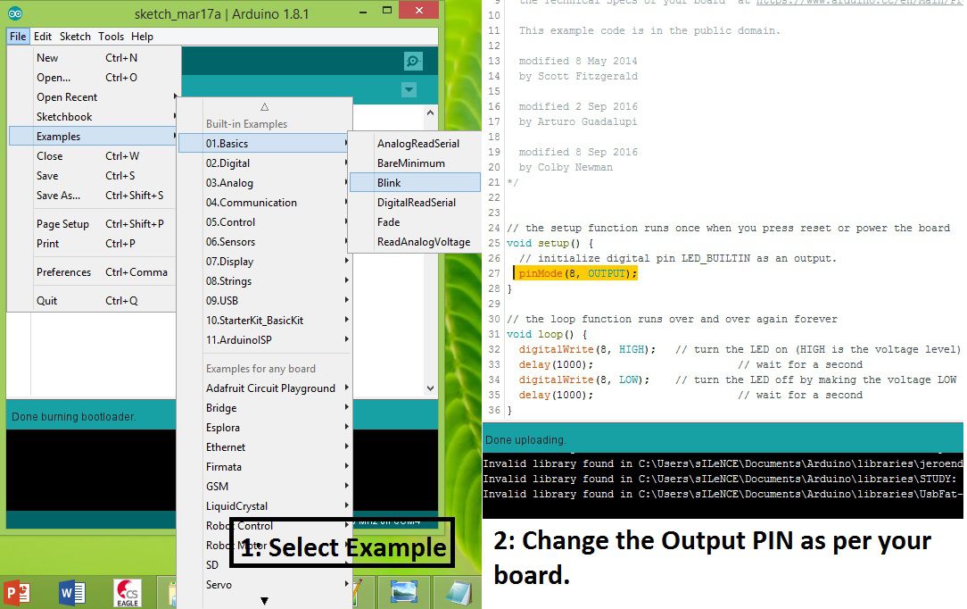Viewport: 967px width, 609px height.
Task: Click the editor scrollbar up arrow
Action: (431, 113)
